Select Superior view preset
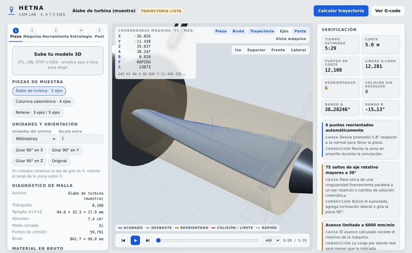This screenshot has height=253, width=412. tap(256, 50)
